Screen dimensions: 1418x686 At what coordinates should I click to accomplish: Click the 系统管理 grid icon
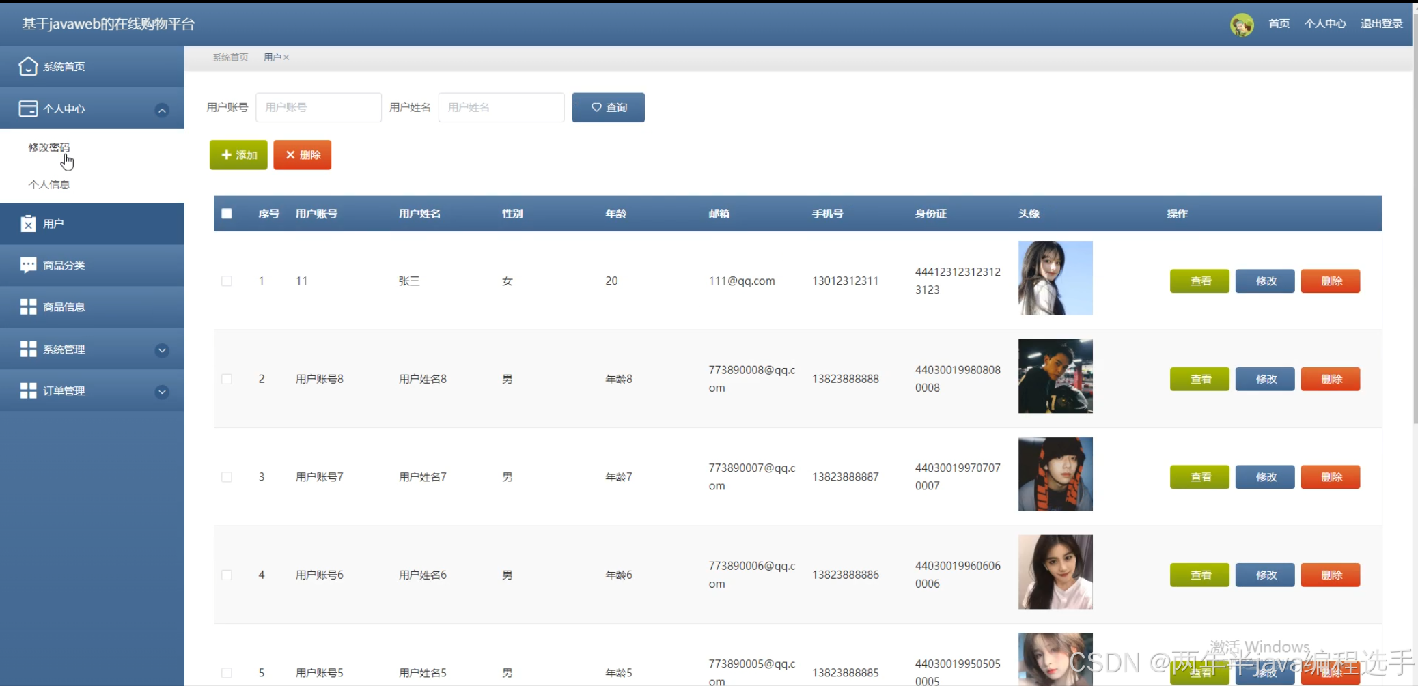[x=28, y=349]
